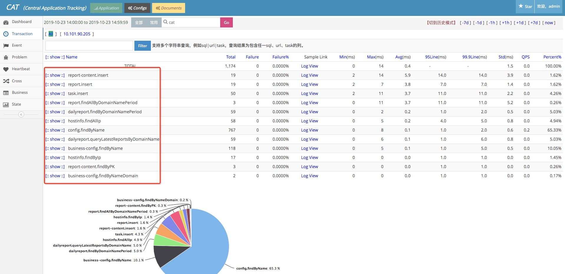Expand show for dailyreport.findByDomainNamePeriod
This screenshot has height=274, width=565.
(x=55, y=112)
